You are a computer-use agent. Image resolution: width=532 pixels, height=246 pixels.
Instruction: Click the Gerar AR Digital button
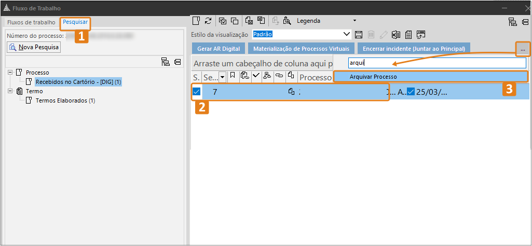218,48
